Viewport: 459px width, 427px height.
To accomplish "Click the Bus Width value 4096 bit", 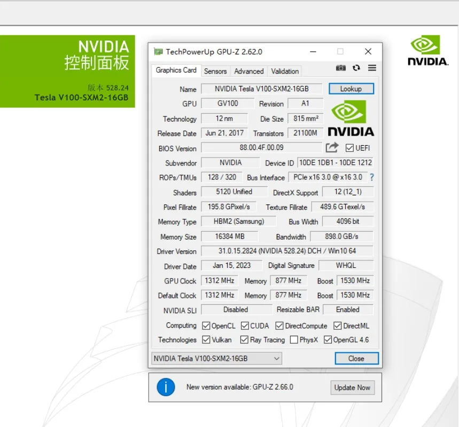I will (x=348, y=222).
